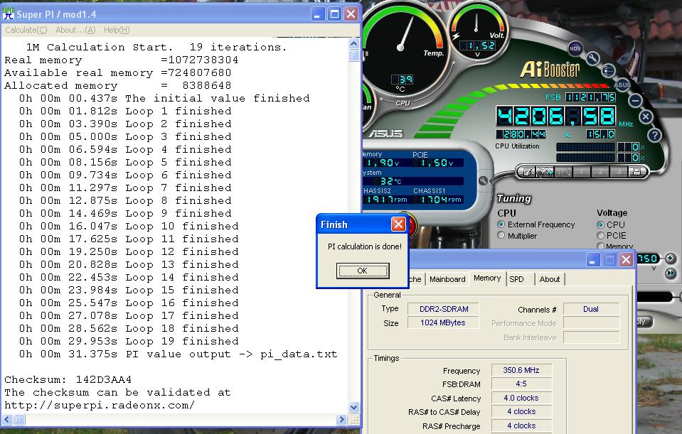This screenshot has height=434, width=682.
Task: Click the greyed sort icon in AI Booster toolbar
Action: point(563,172)
